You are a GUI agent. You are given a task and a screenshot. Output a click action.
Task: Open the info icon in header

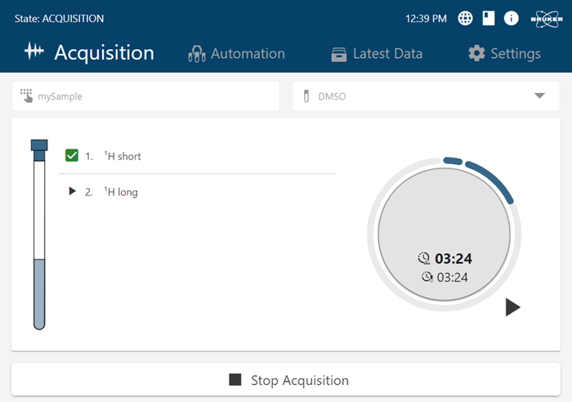[x=512, y=18]
